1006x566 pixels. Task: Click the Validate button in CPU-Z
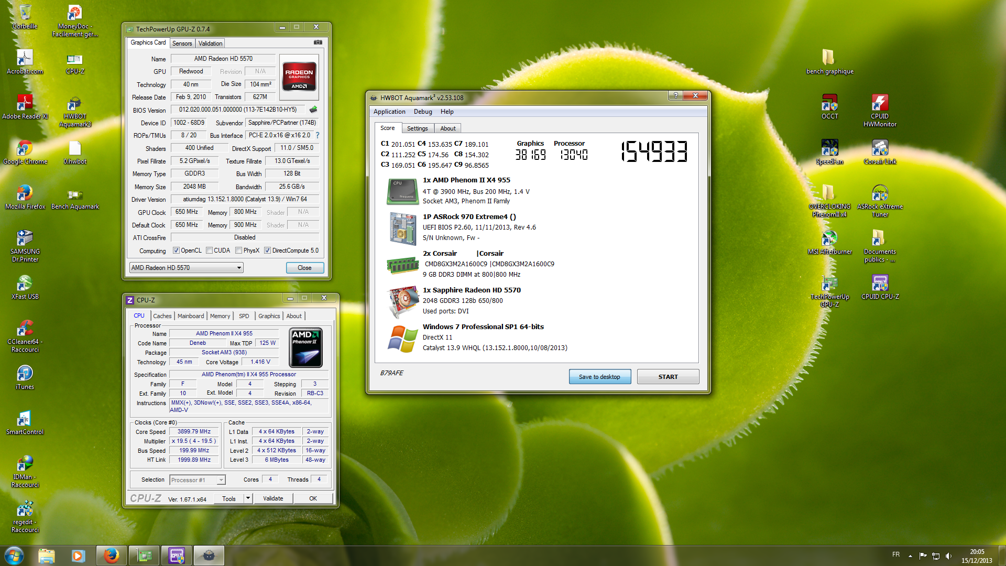point(272,498)
